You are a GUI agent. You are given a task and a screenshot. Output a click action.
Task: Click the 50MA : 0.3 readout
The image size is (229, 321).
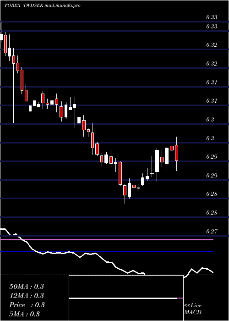click(x=27, y=287)
